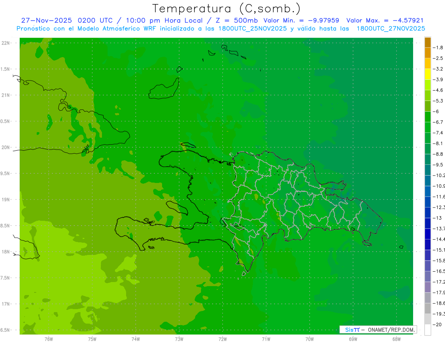Click the '21N' latitude axis label
Viewport: 445px width, 344px height.
5,95
